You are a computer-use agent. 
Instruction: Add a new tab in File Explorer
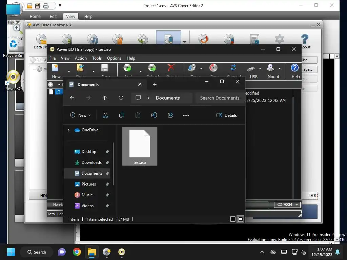pos(155,84)
